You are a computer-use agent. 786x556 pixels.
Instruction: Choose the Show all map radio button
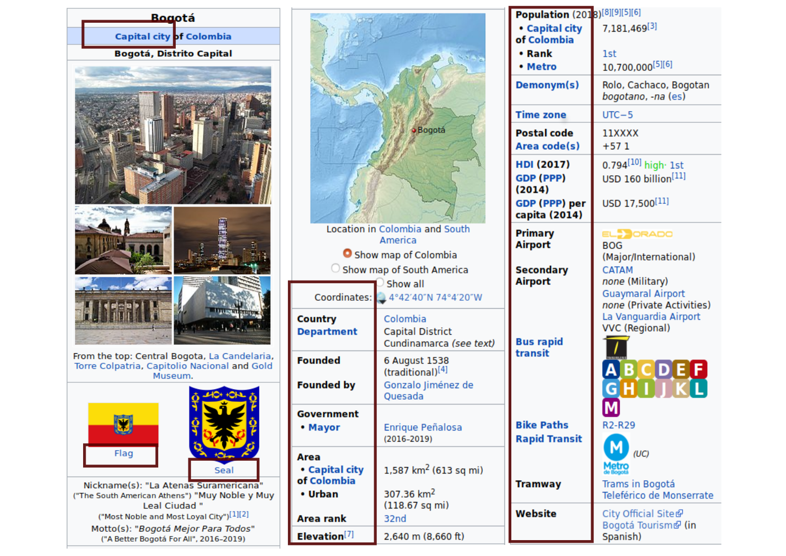coord(380,283)
